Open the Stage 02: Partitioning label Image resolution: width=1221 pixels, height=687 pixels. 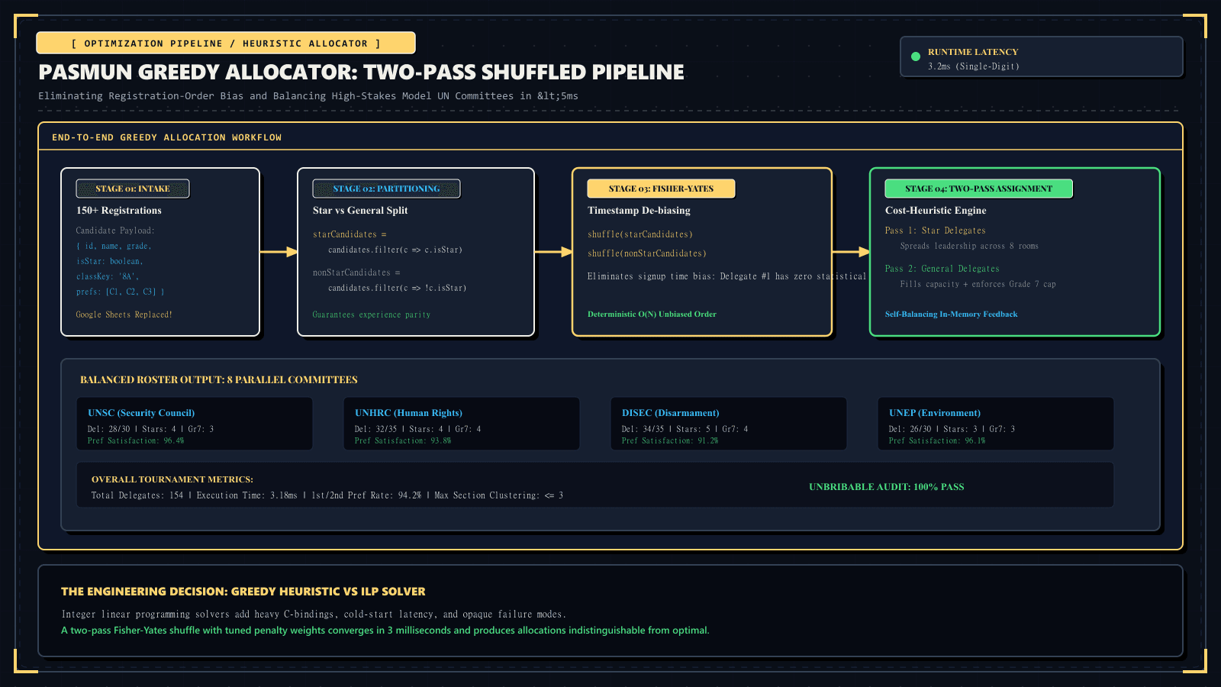tap(386, 189)
